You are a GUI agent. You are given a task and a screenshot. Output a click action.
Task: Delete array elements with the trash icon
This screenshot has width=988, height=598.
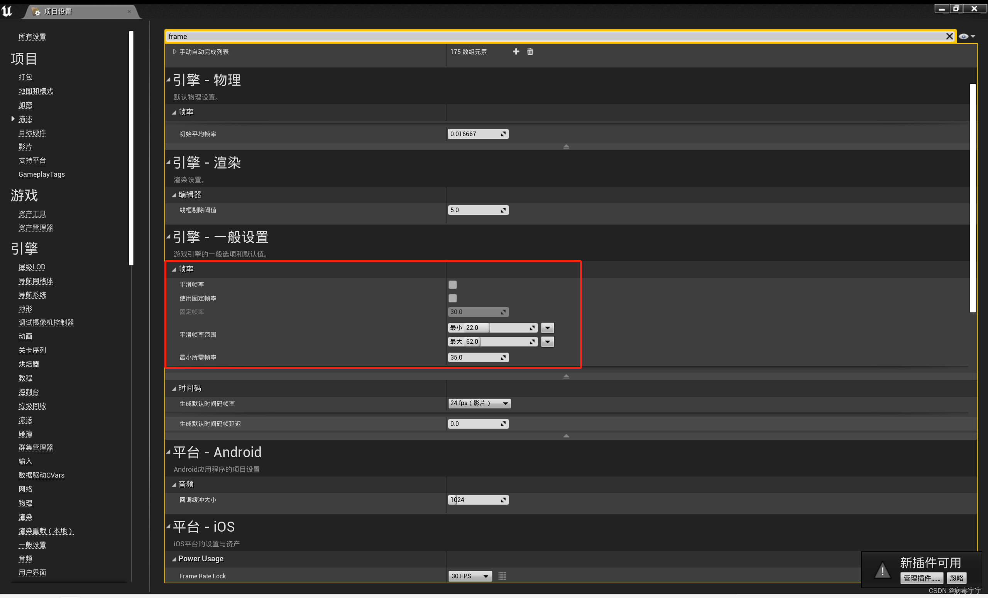530,51
